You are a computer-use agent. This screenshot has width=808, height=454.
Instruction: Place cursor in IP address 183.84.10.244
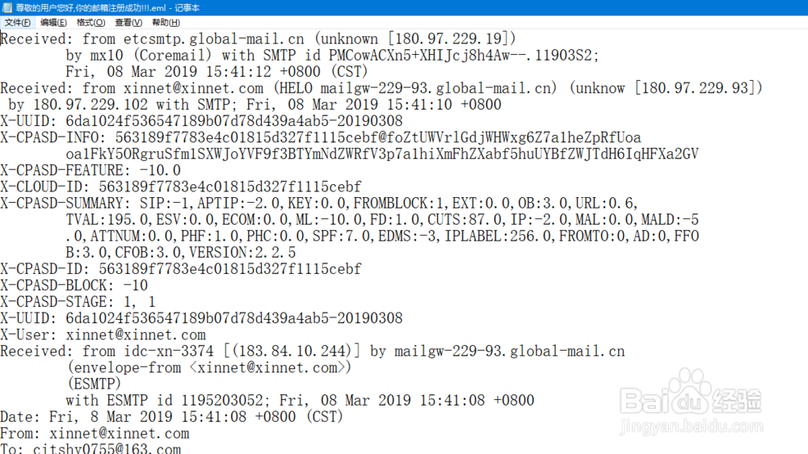coord(291,351)
